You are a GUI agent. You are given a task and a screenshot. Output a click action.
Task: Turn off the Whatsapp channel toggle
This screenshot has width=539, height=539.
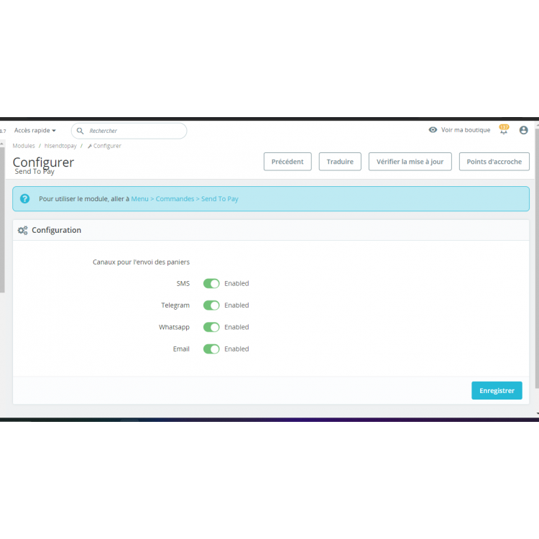(211, 327)
